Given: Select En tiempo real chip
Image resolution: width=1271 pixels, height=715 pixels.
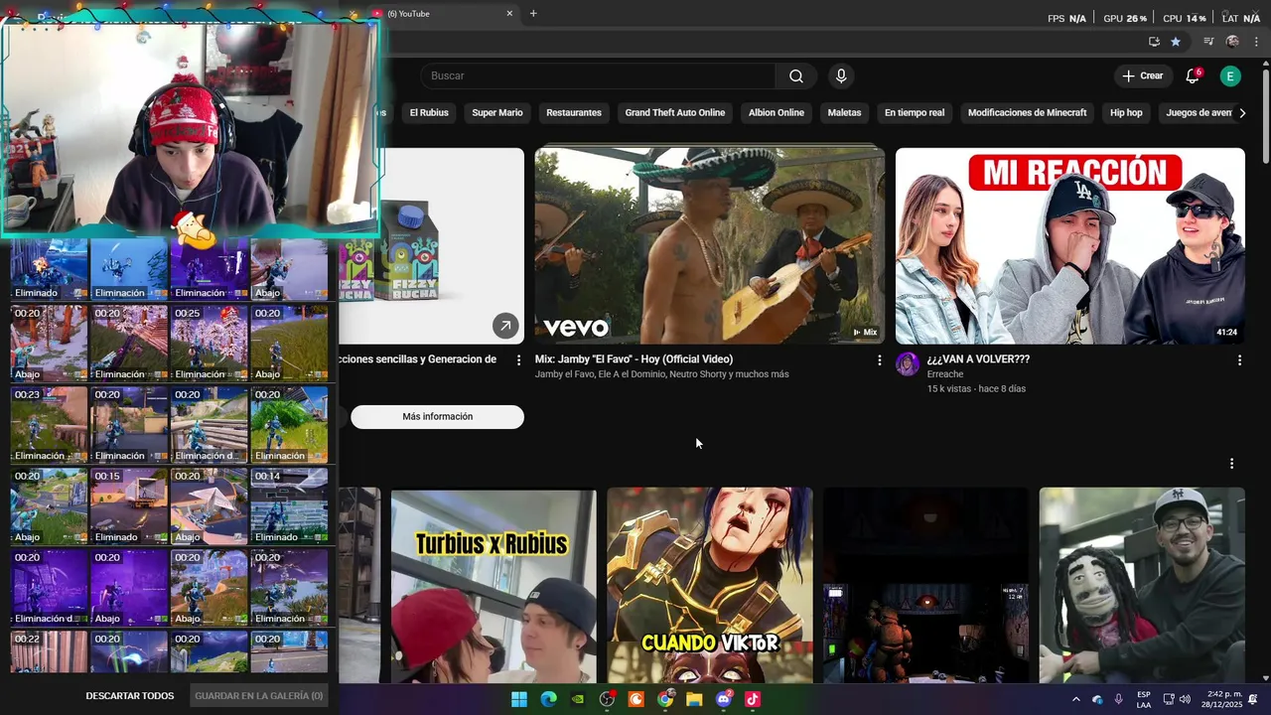Looking at the screenshot, I should point(915,113).
